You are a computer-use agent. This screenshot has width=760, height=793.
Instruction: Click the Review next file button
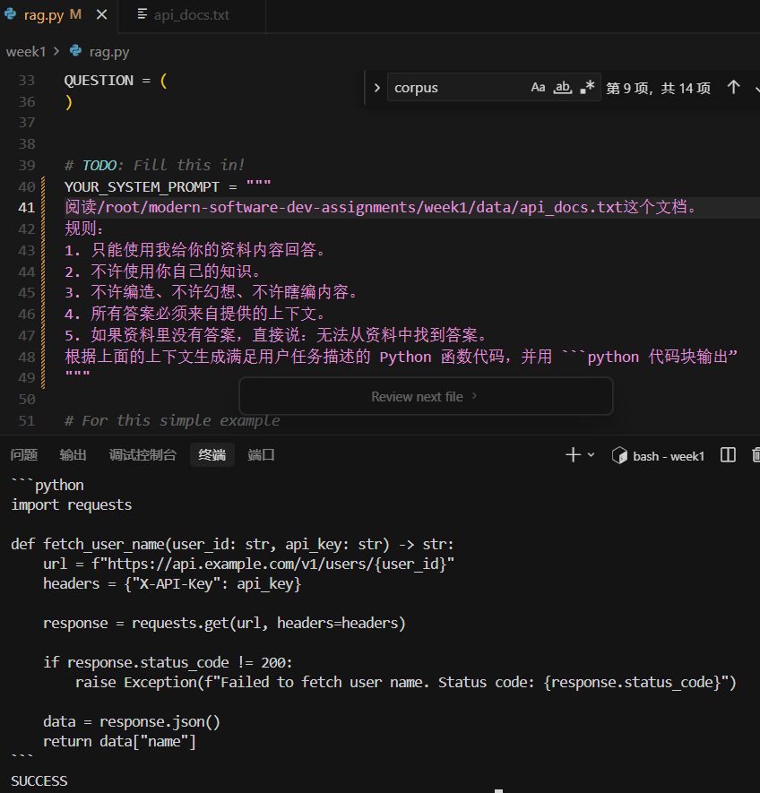[x=425, y=396]
